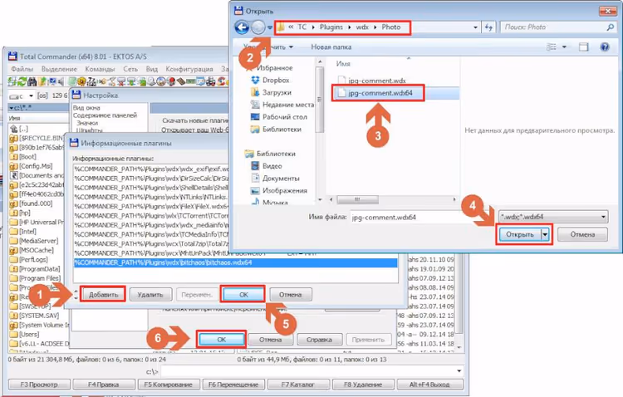This screenshot has width=623, height=397.
Task: Open the recent locations dropdown next to Forward
Action: pyautogui.click(x=270, y=27)
